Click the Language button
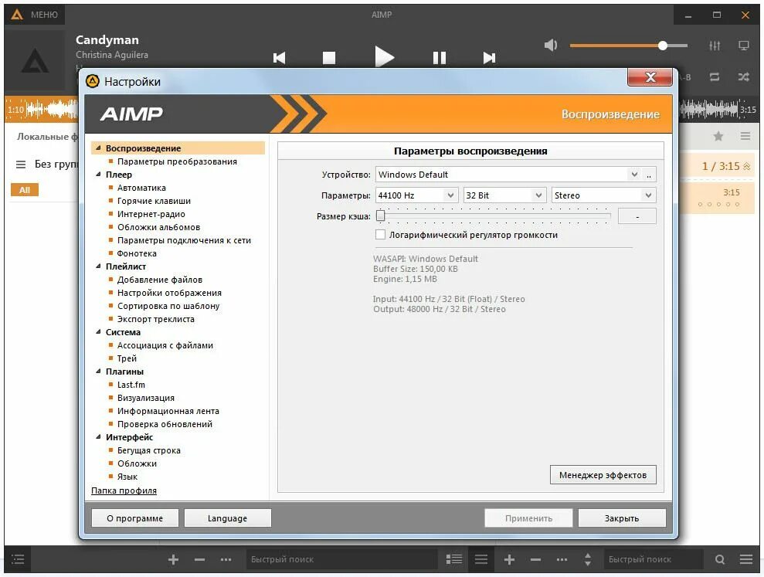764x577 pixels. tap(228, 518)
